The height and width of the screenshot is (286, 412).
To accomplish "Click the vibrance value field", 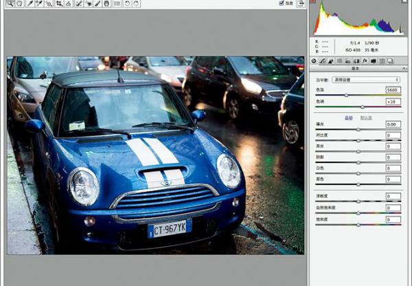I will pyautogui.click(x=393, y=208).
